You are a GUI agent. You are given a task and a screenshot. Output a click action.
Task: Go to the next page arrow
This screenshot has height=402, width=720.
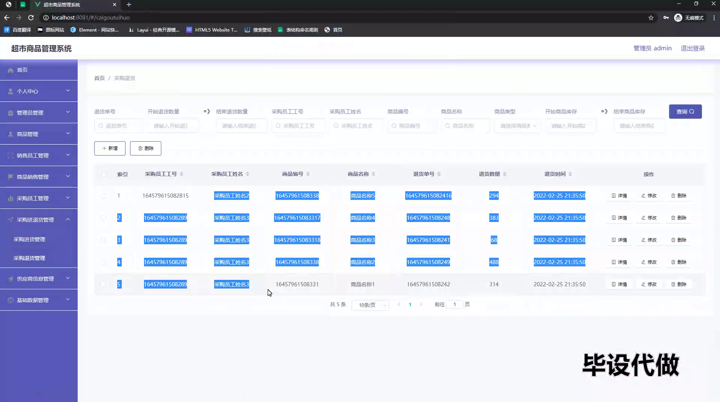point(421,304)
